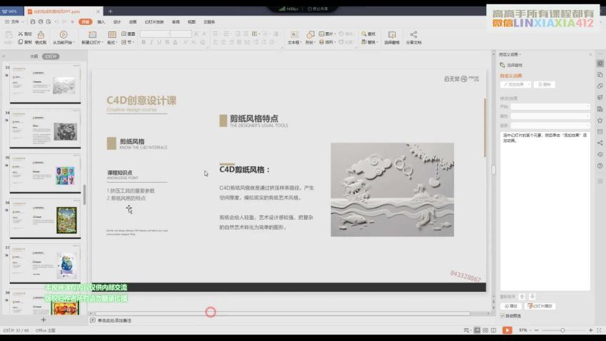Switch to the 大纲 (Outline) panel tab

pos(34,56)
